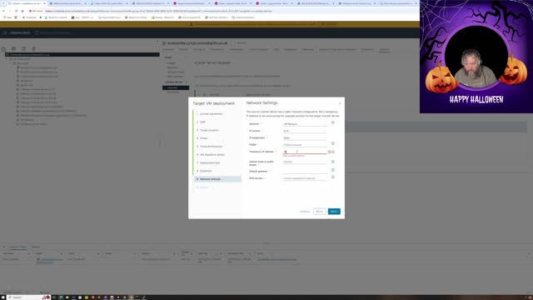Click the Back button

[320, 212]
